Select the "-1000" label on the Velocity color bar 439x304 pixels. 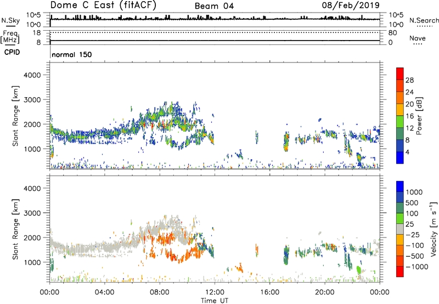[x=417, y=267]
